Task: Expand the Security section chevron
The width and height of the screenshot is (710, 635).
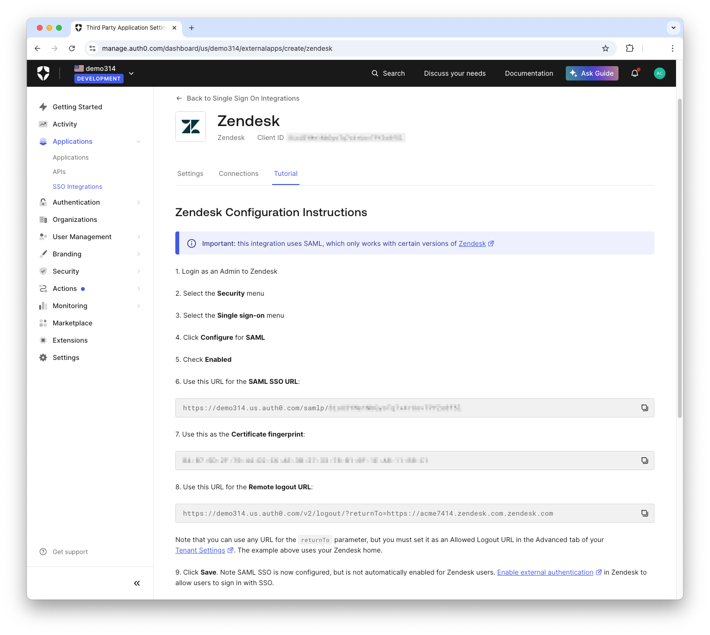Action: 138,271
